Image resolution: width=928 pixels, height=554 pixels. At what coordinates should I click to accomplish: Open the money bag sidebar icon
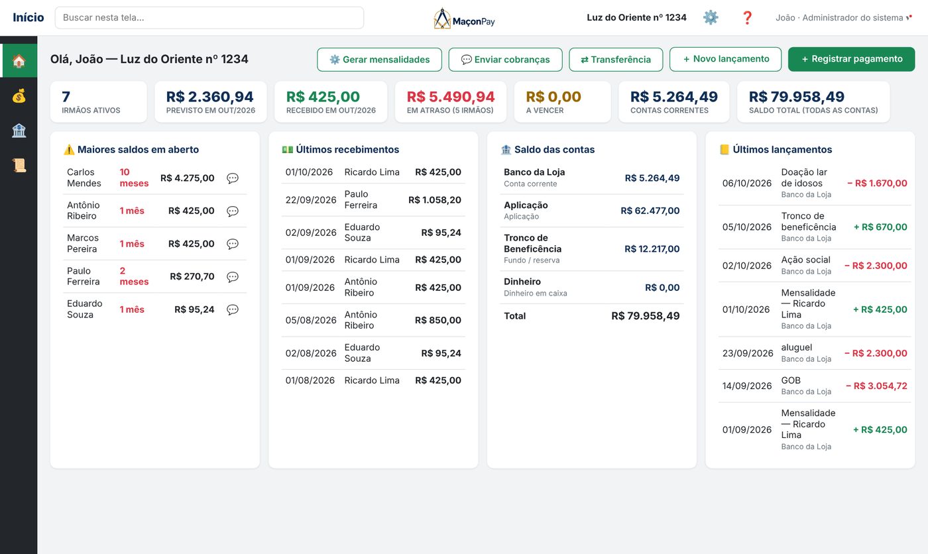[x=19, y=96]
